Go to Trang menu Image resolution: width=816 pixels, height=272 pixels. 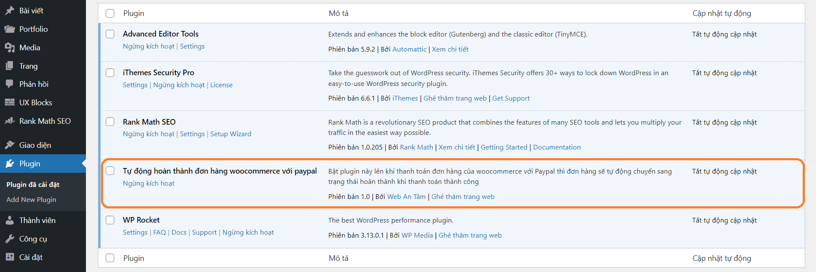click(x=28, y=66)
